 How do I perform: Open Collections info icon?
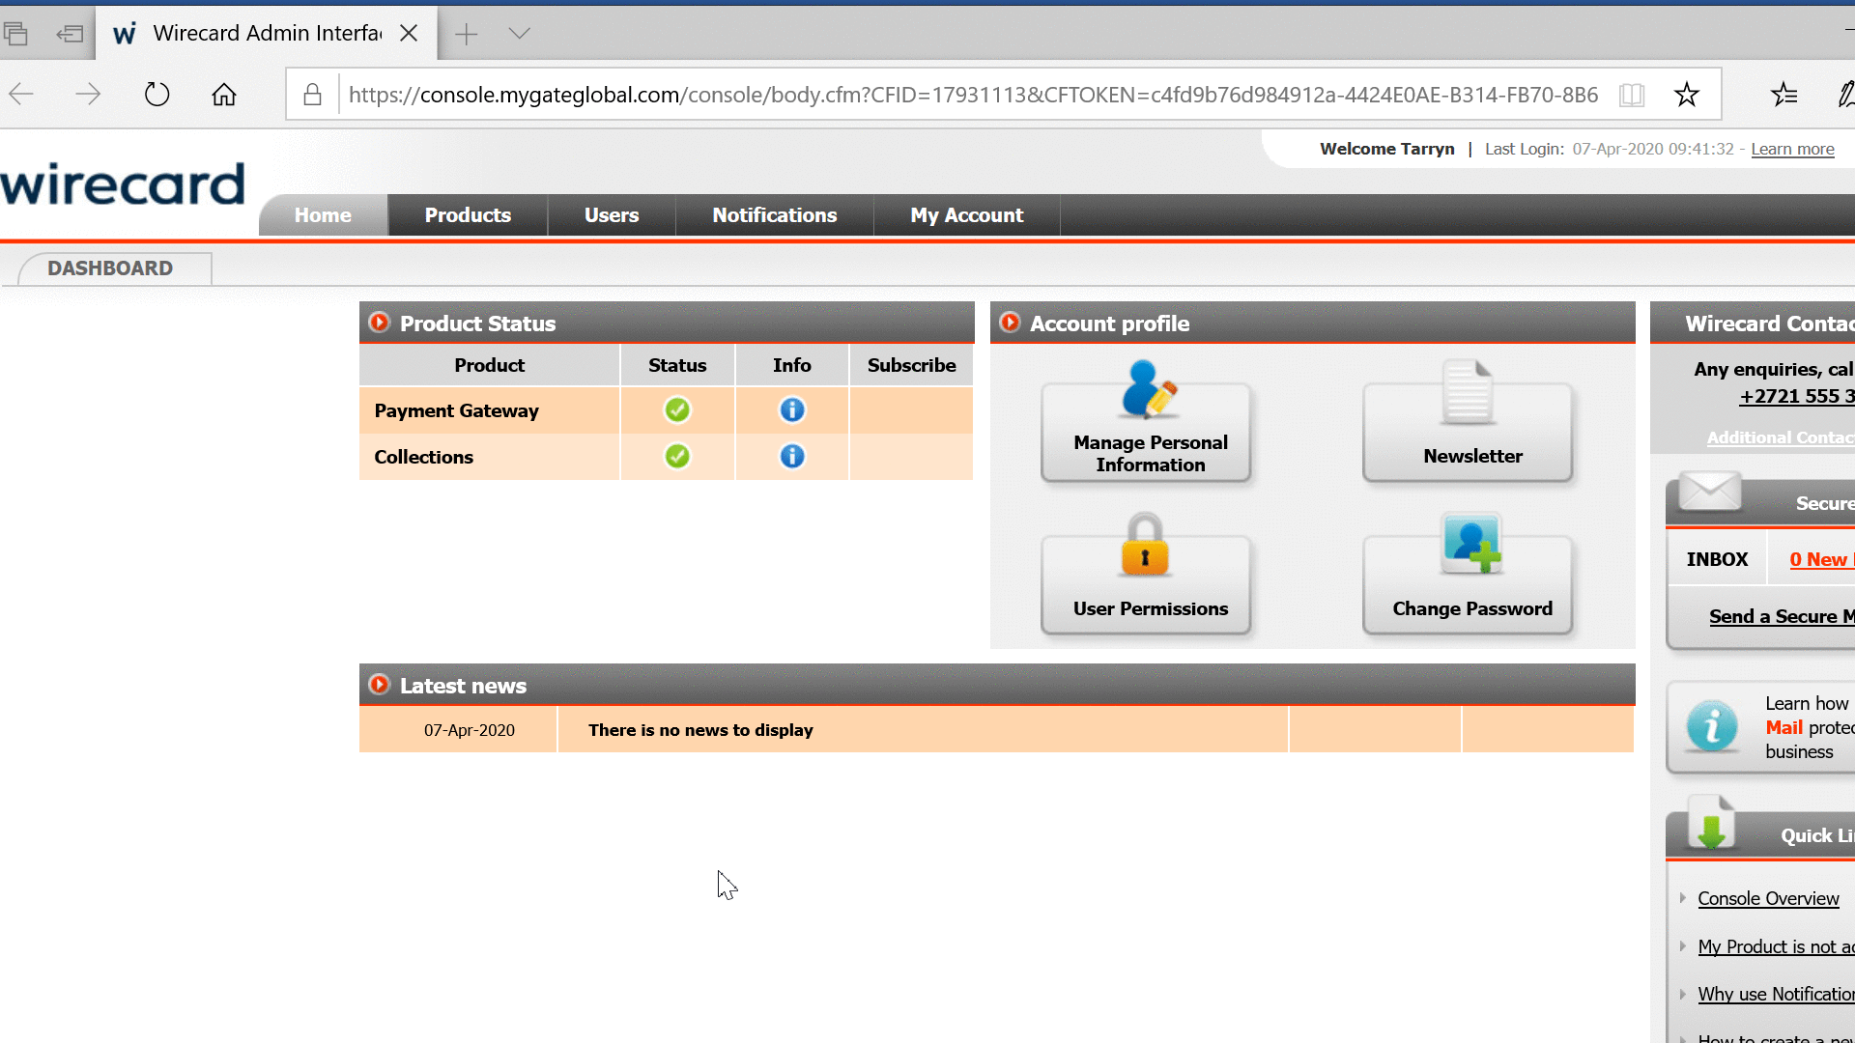792,456
